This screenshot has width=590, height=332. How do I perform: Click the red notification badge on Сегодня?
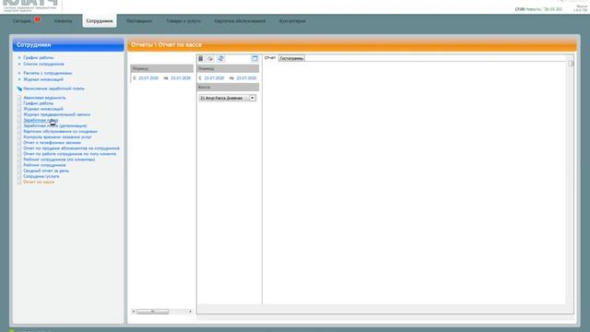point(37,19)
